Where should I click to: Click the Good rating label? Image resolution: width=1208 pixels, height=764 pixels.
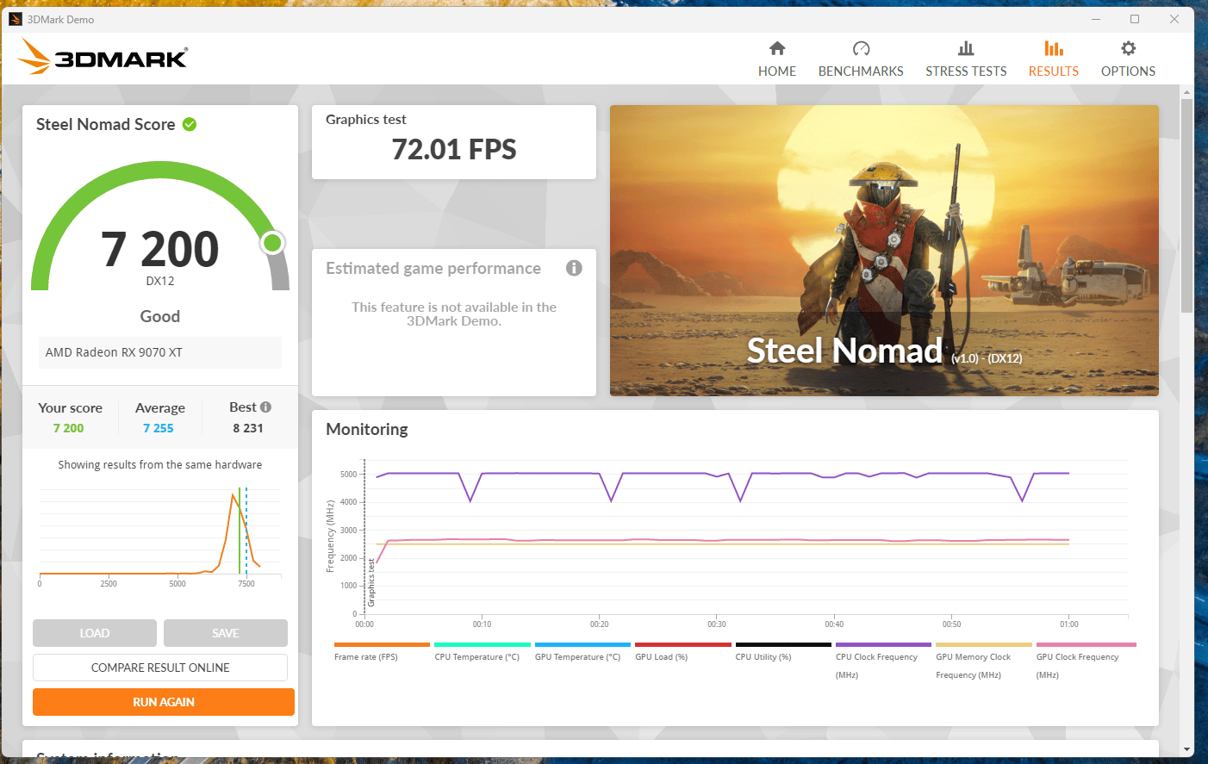point(160,316)
